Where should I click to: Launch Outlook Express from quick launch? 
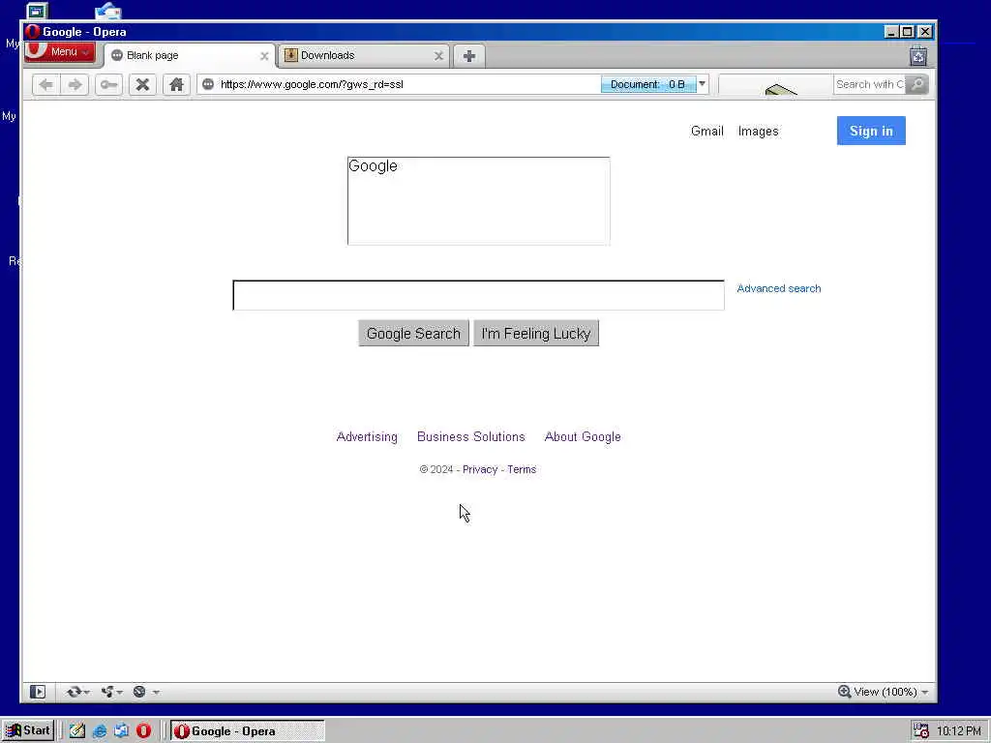tap(121, 731)
